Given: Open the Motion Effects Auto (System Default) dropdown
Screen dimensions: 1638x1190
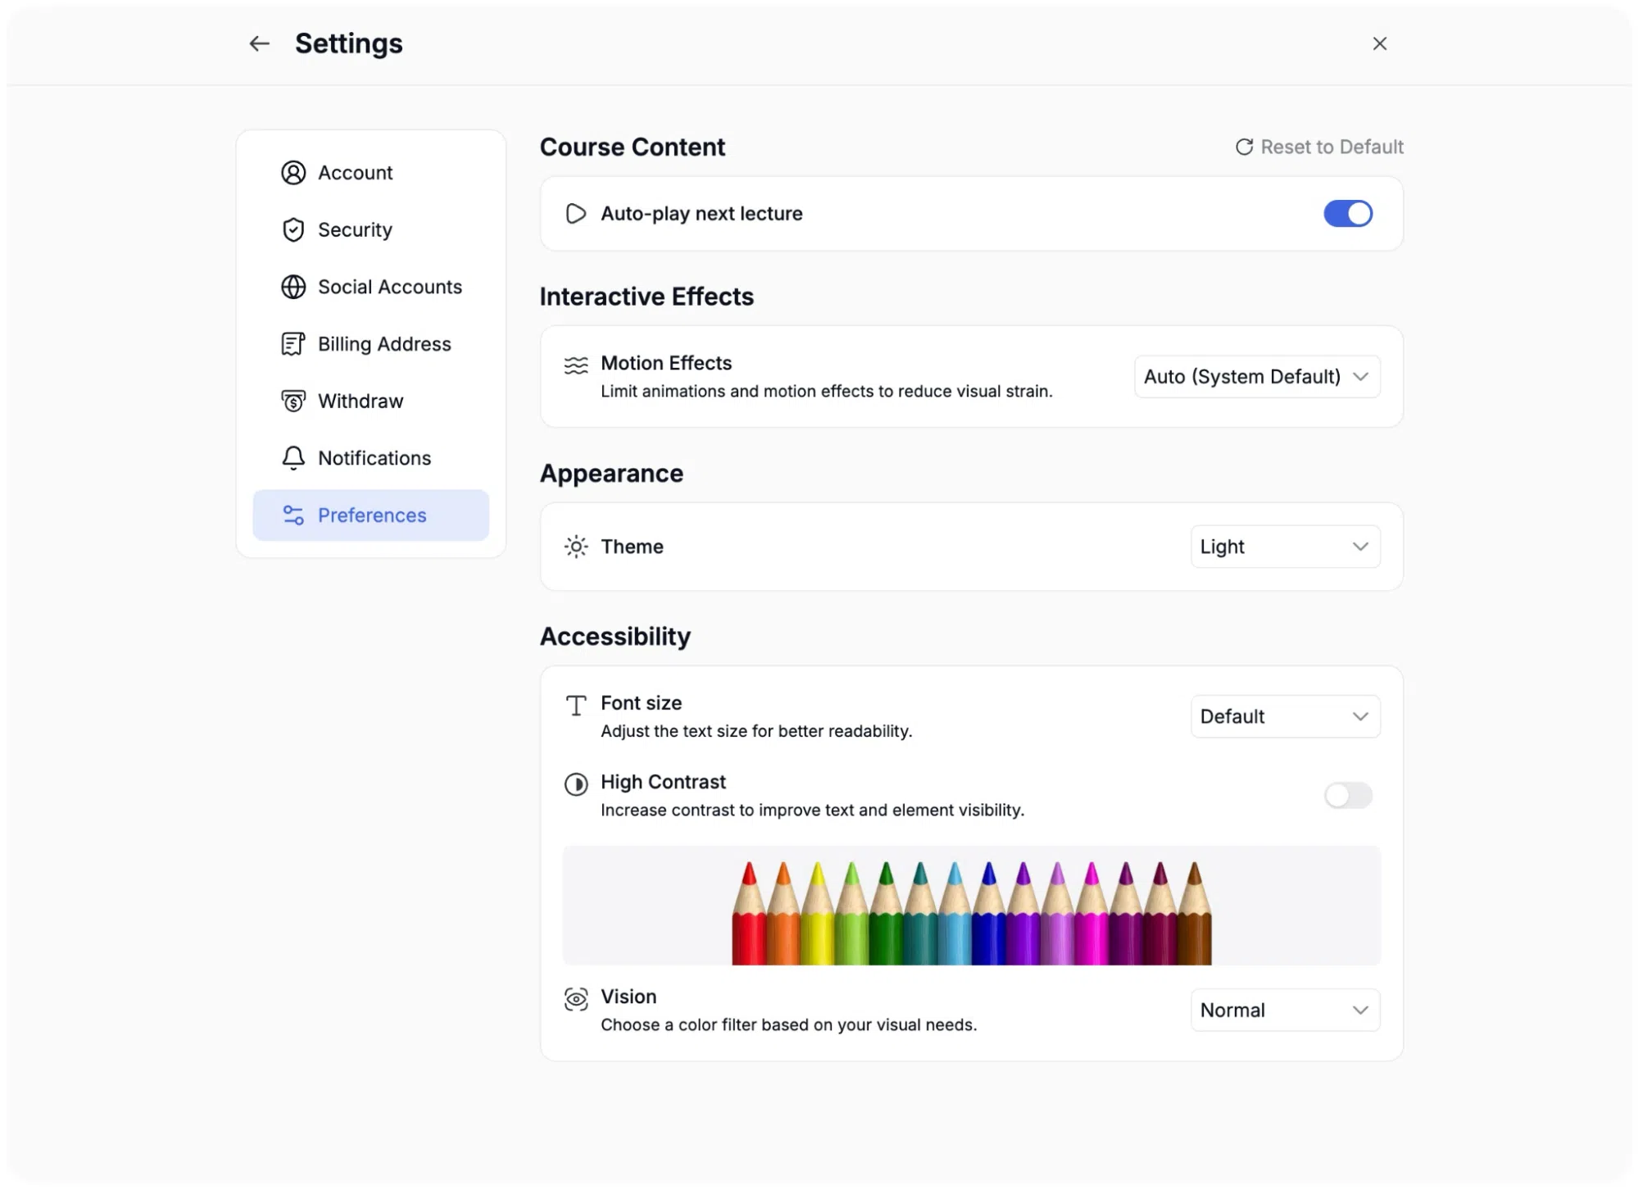Looking at the screenshot, I should point(1256,377).
